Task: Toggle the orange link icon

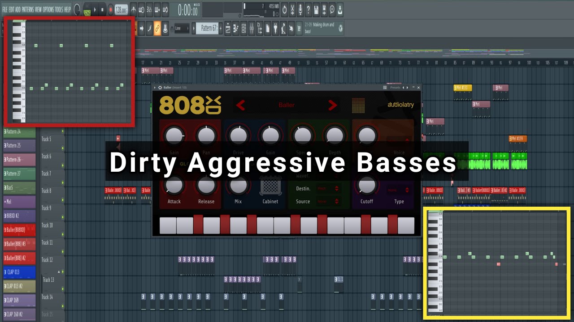Action: [157, 28]
